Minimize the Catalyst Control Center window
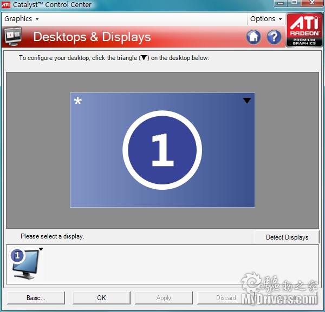The width and height of the screenshot is (325, 312). click(x=281, y=3)
